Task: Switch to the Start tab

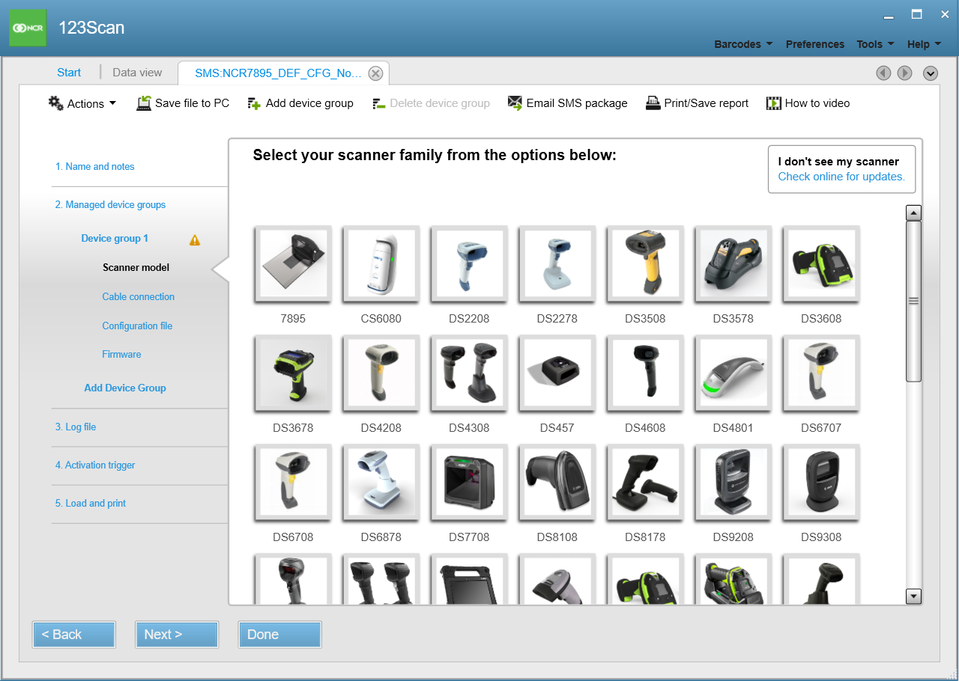Action: pyautogui.click(x=69, y=73)
